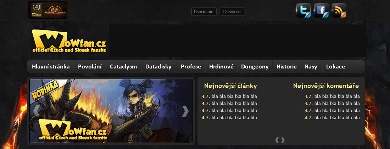Open first article link under Nejnovější články

point(229,96)
